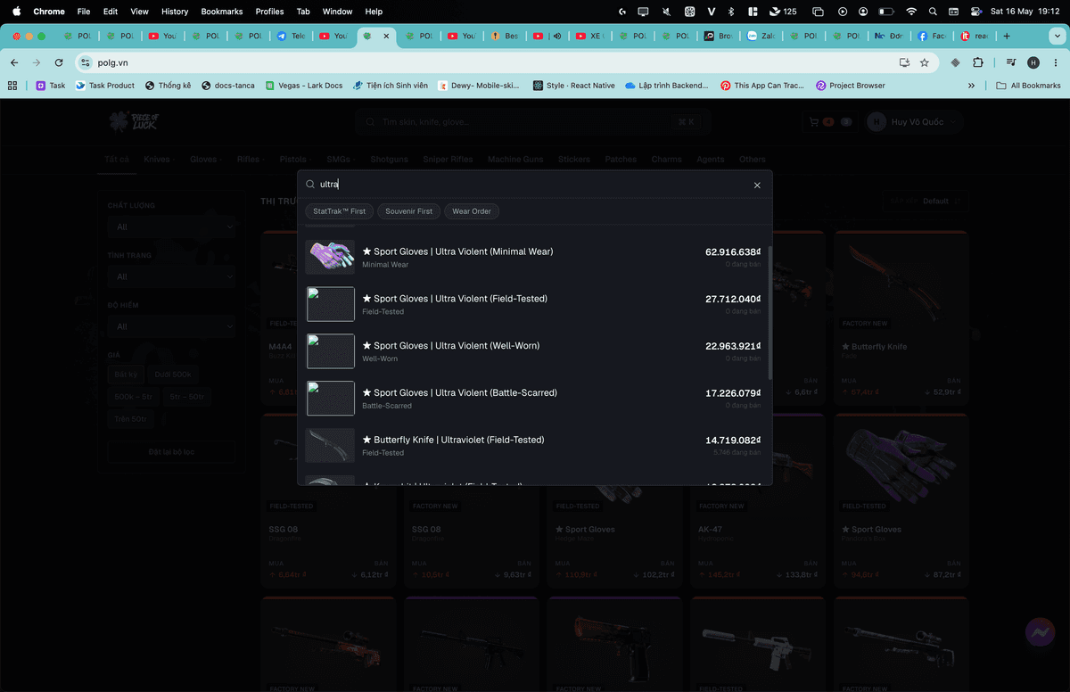Expand the Rifles category dropdown
This screenshot has height=692, width=1070.
click(x=251, y=159)
